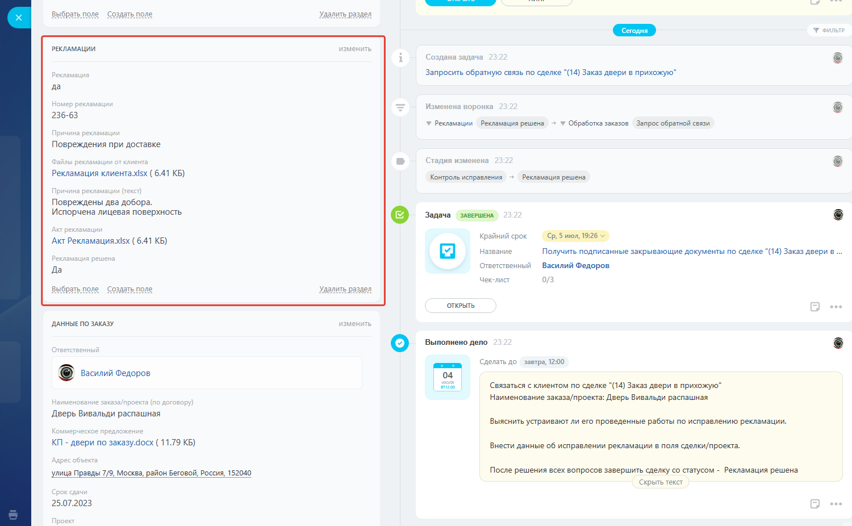852x526 pixels.
Task: Open the file Рекламация клиента.xlsx
Action: tap(99, 173)
